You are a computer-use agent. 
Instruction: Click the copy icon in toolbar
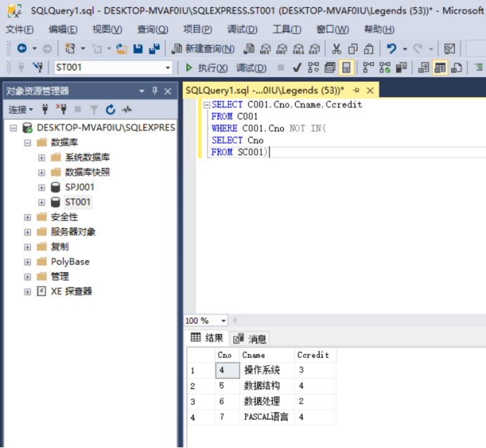click(x=353, y=49)
